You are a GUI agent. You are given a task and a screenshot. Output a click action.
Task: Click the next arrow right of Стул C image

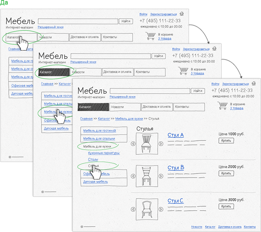pos(161,209)
